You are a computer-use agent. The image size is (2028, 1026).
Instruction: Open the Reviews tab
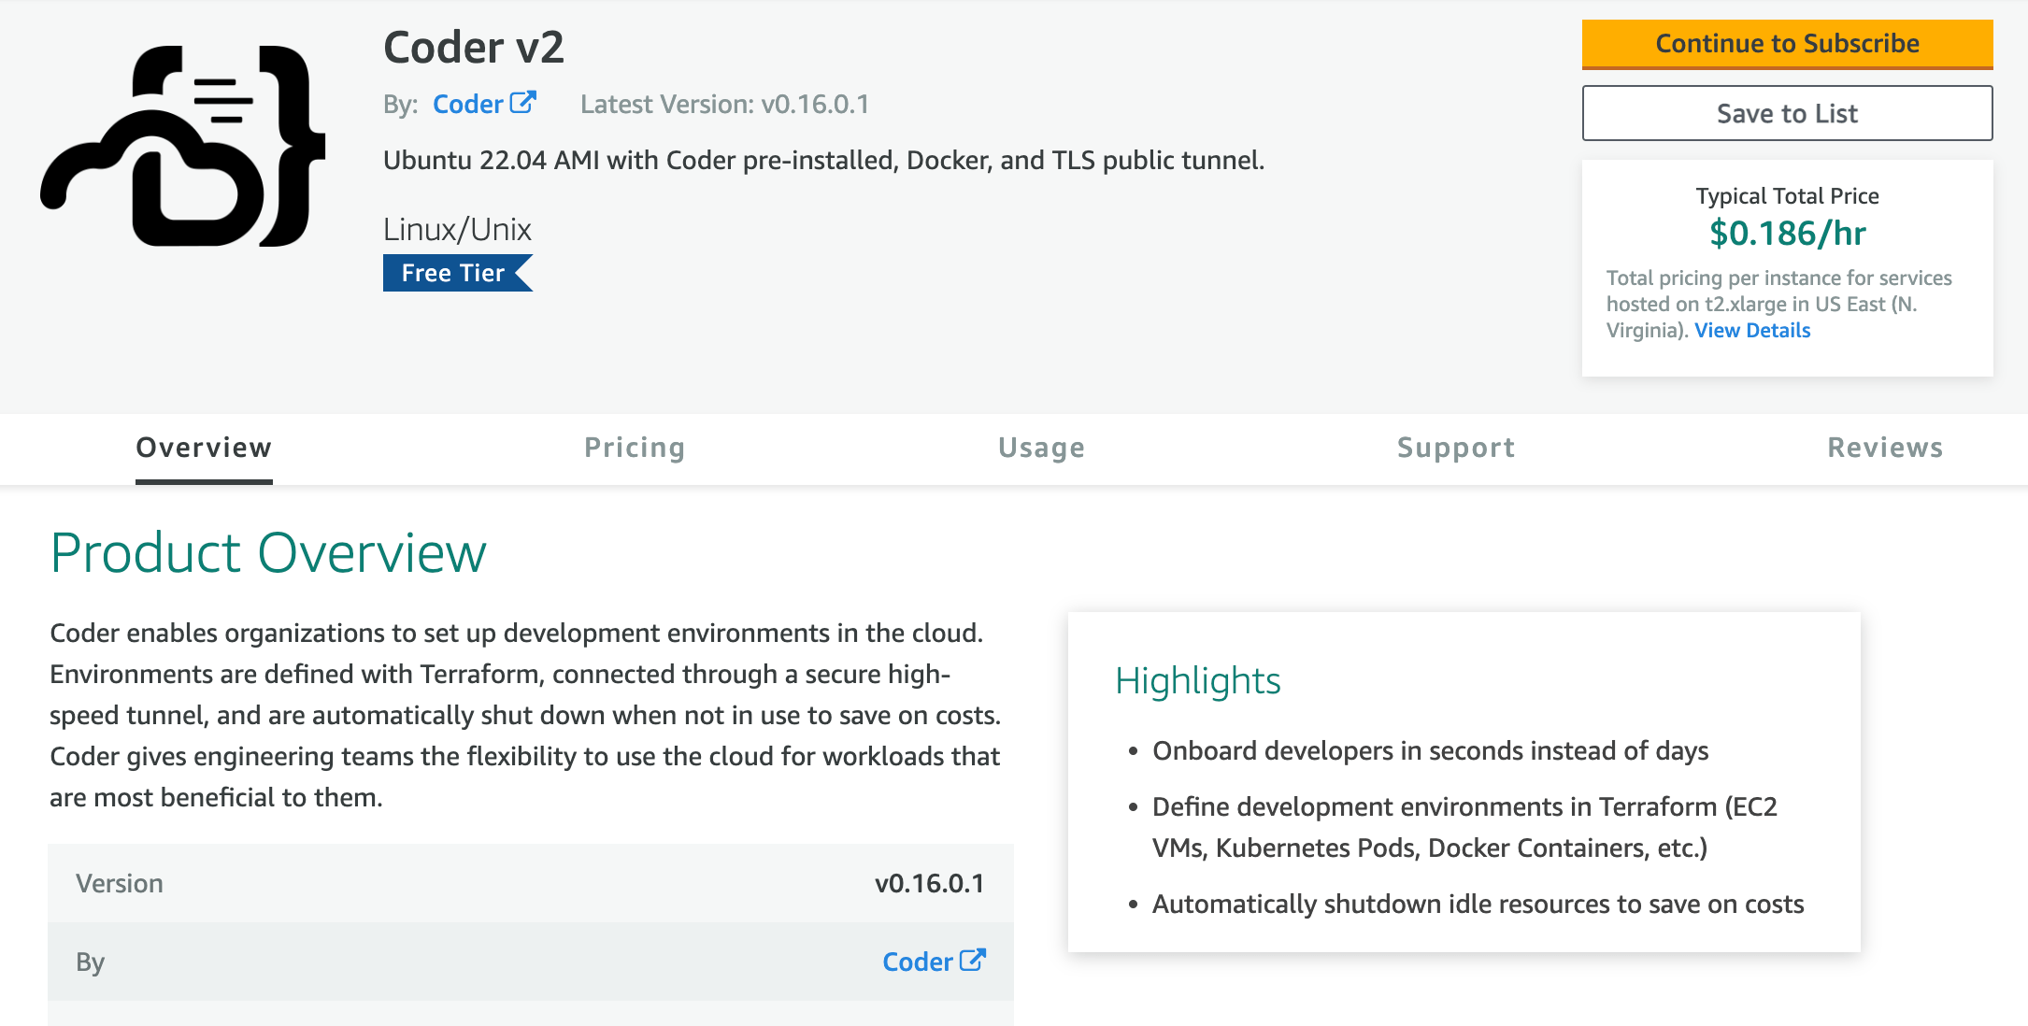click(1886, 448)
